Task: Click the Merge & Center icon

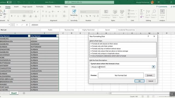Action: [x=64, y=16]
